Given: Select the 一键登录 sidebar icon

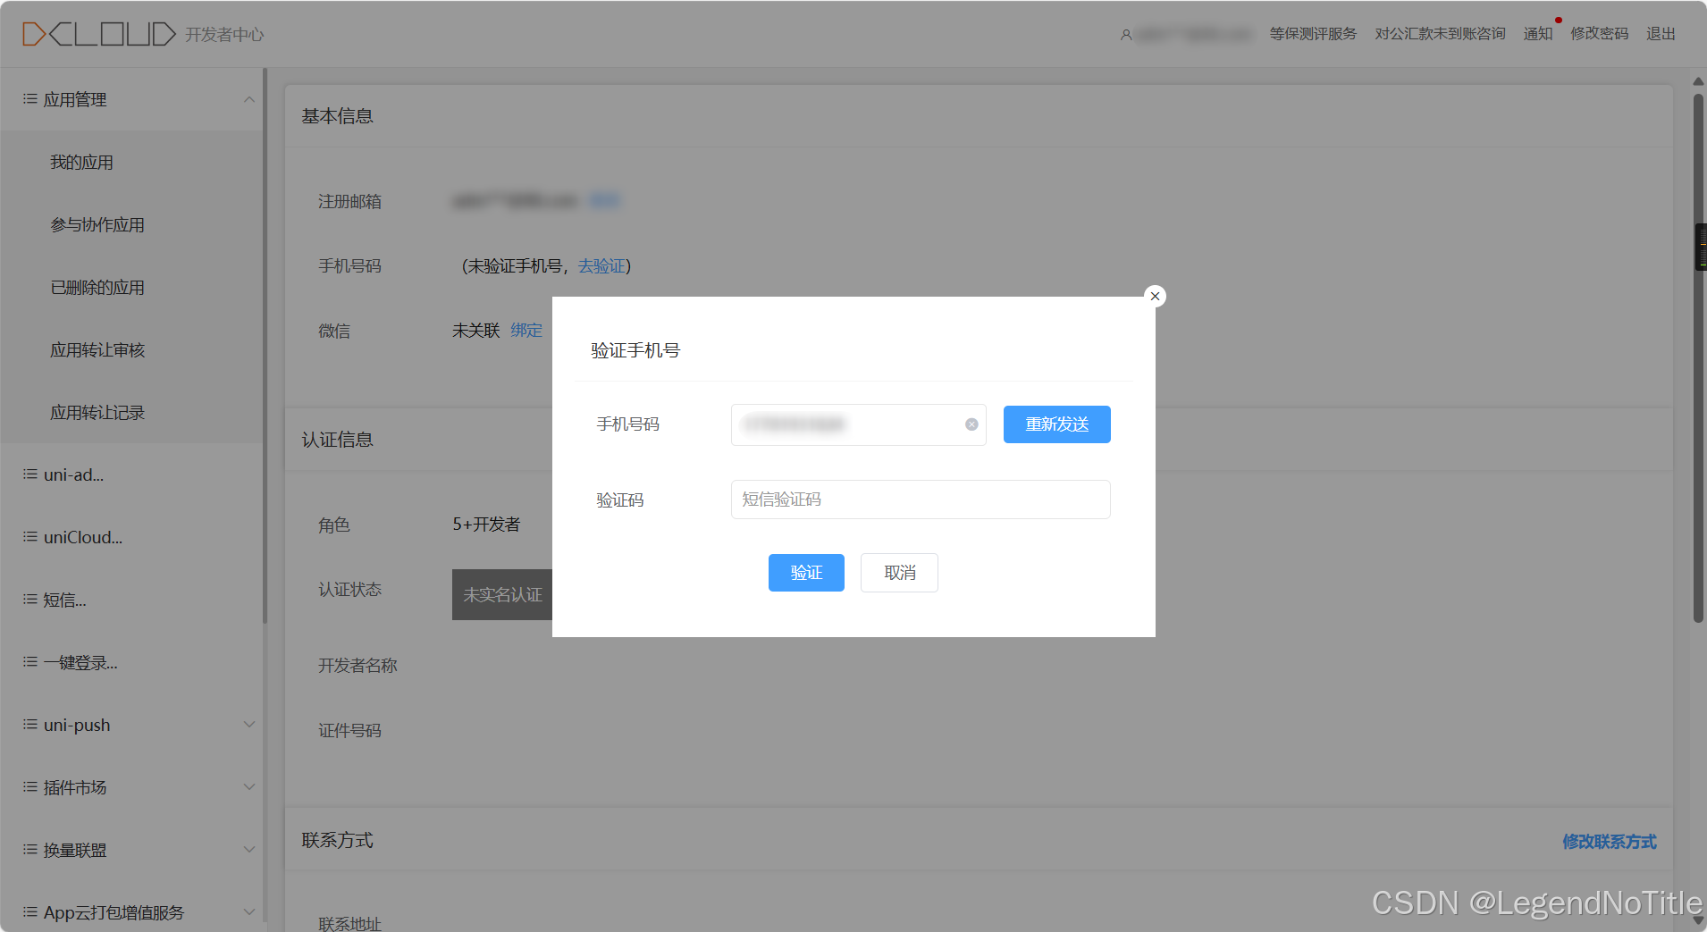Looking at the screenshot, I should [28, 661].
